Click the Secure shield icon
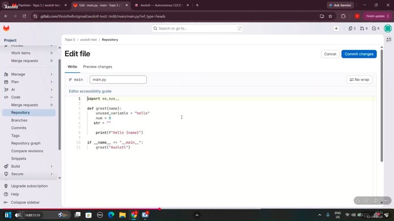 click(x=6, y=174)
